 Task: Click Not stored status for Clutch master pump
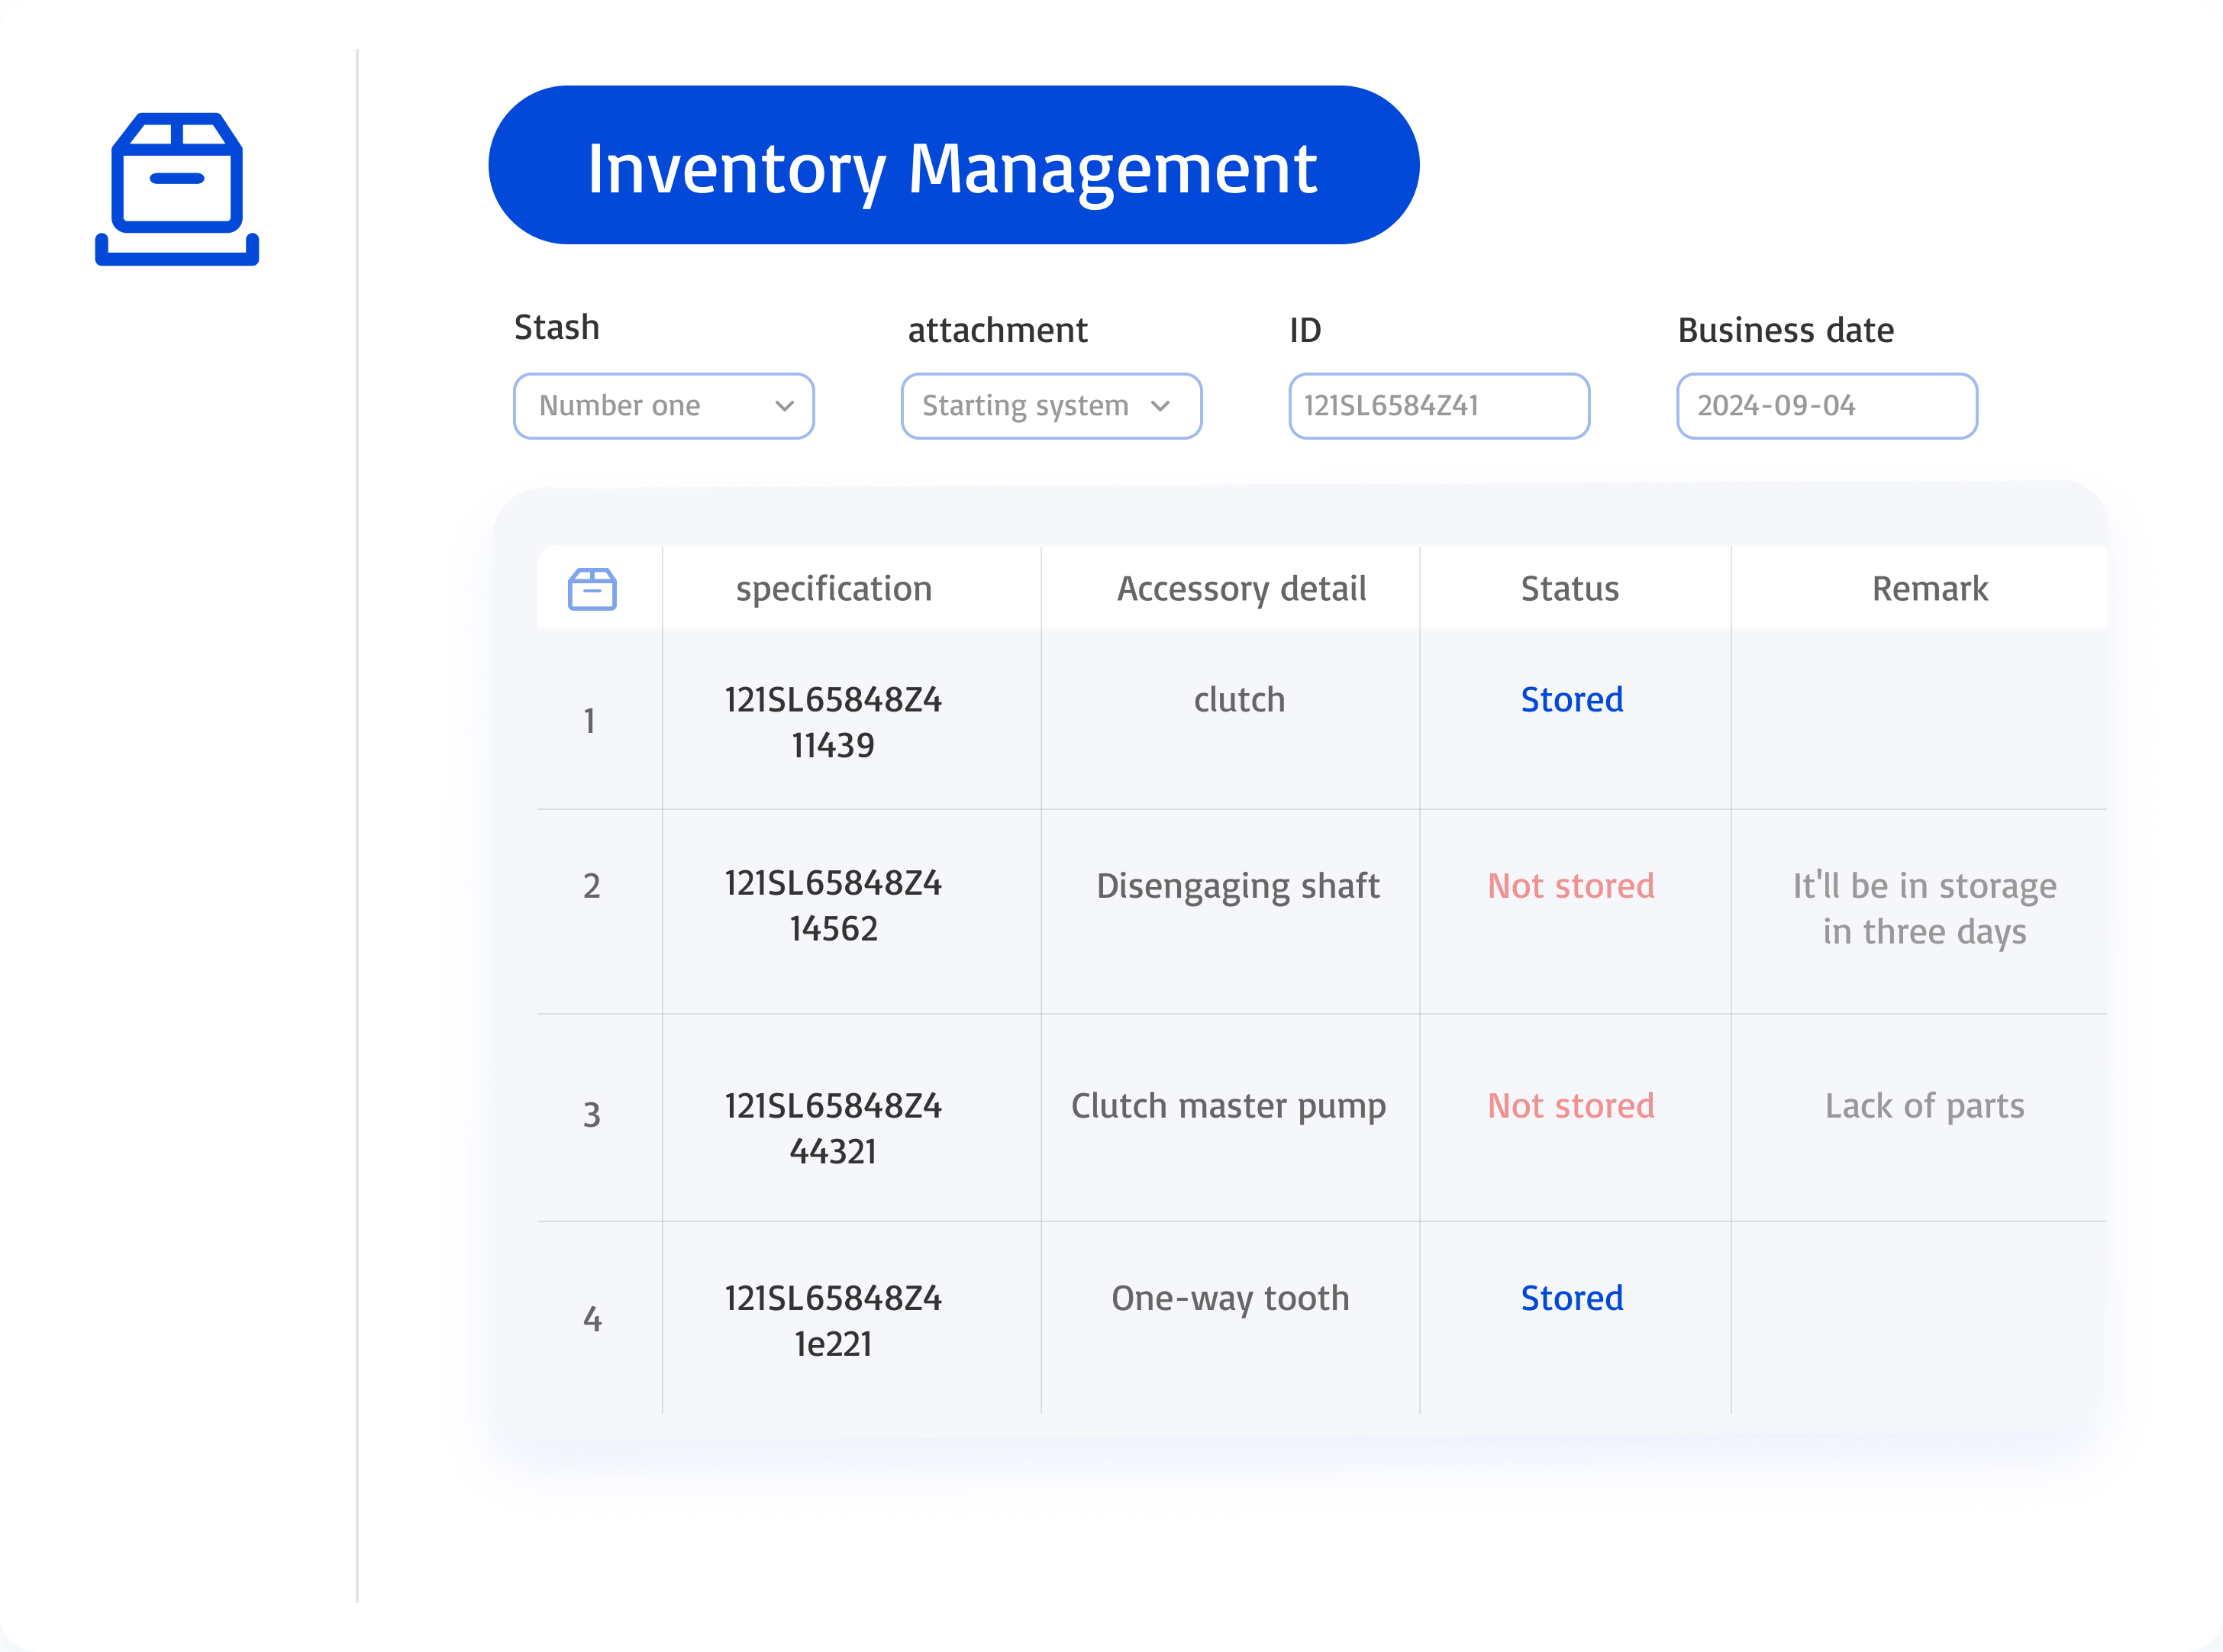click(x=1571, y=1106)
